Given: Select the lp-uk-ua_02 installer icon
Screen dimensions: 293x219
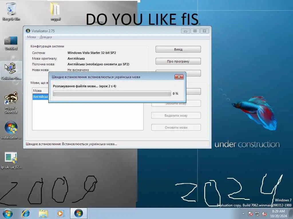Looking at the screenshot, I should click(x=11, y=160).
